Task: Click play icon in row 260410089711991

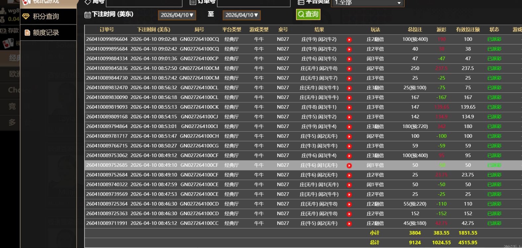Action: point(349,224)
